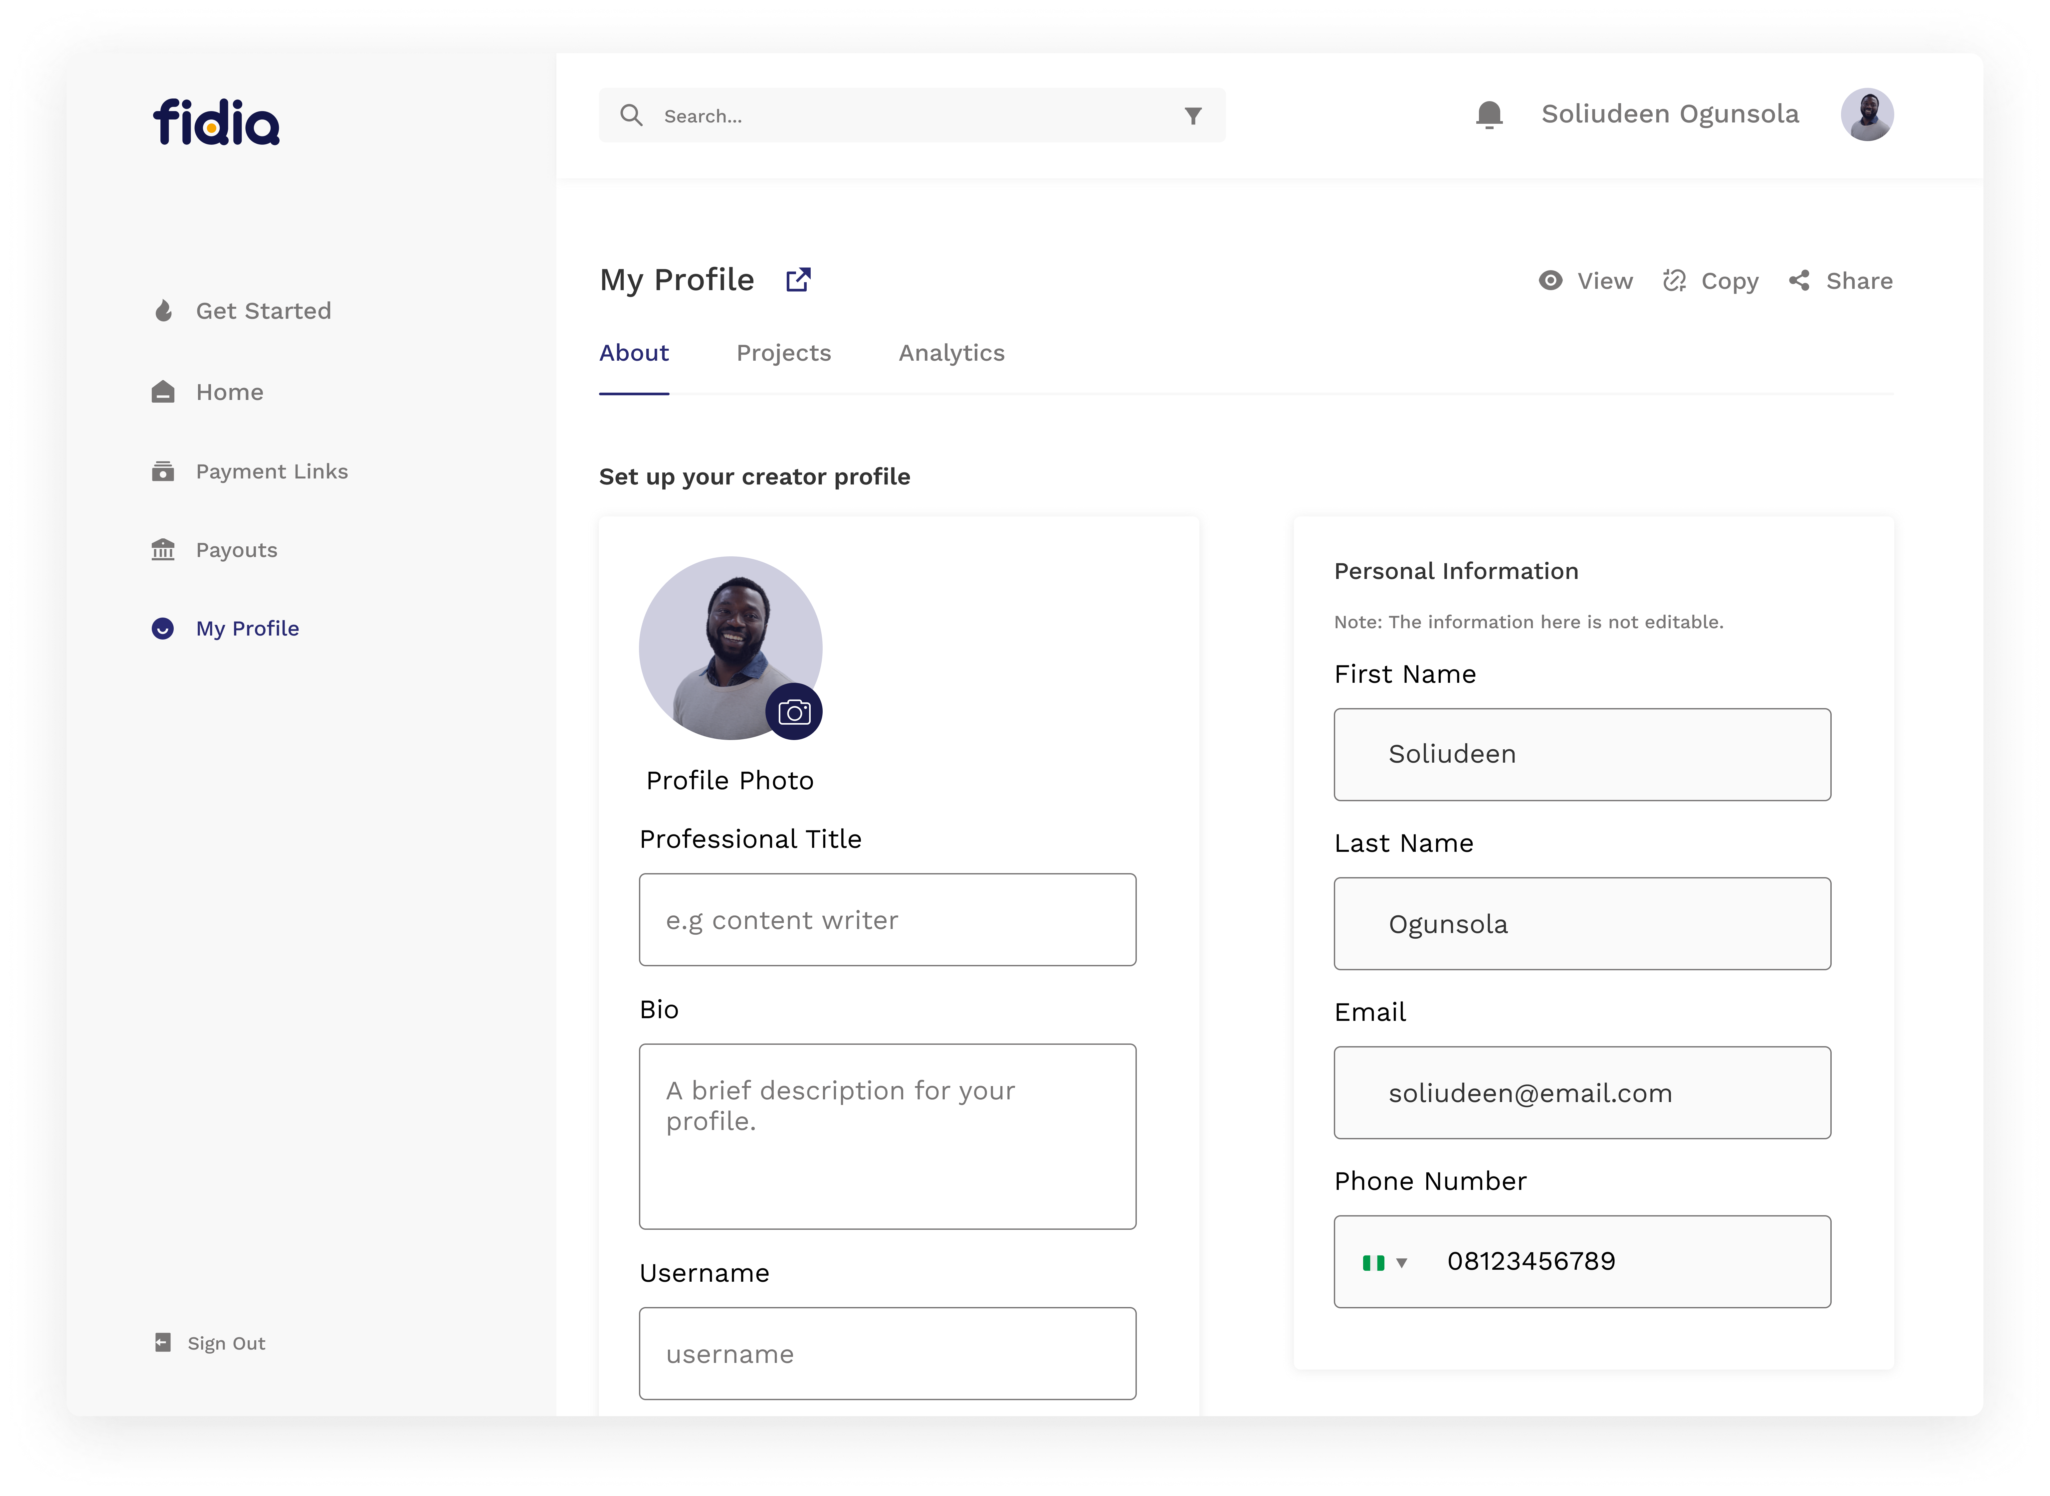Image resolution: width=2050 pixels, height=1496 pixels.
Task: Click the Home icon in sidebar
Action: point(163,391)
